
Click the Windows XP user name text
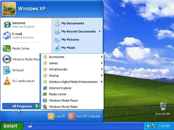(x=32, y=9)
